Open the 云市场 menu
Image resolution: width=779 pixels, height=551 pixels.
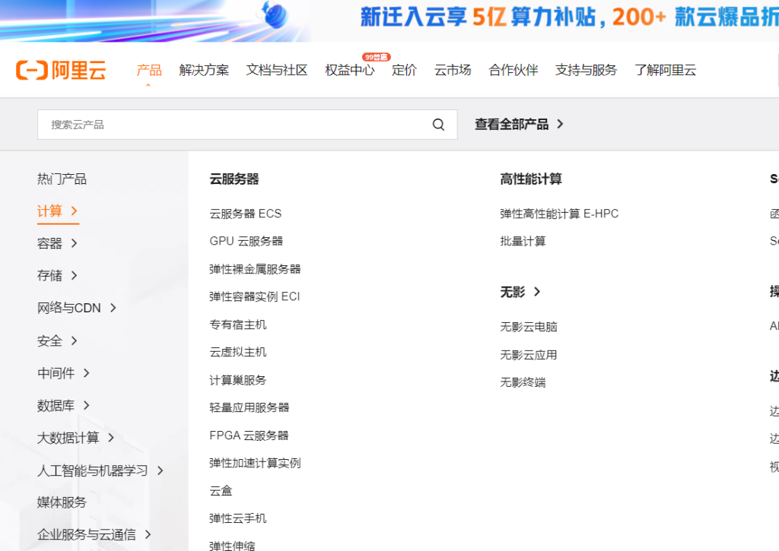click(452, 70)
